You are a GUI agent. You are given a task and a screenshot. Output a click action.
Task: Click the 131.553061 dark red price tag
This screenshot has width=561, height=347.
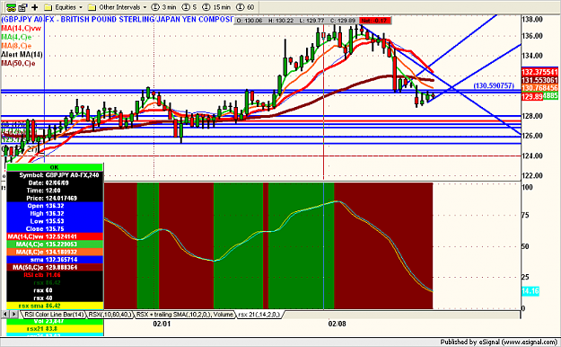click(x=539, y=80)
